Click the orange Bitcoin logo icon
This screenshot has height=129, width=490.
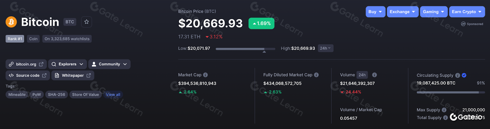tap(11, 22)
